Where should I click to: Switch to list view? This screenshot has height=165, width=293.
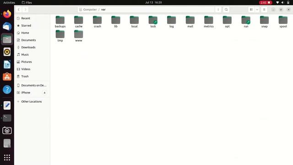[251, 10]
